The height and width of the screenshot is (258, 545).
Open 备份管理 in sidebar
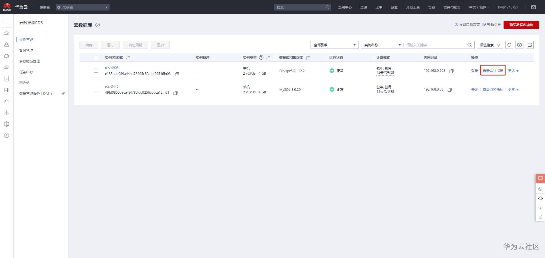point(26,51)
